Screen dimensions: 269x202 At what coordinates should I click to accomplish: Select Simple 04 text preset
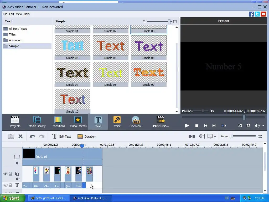(73, 47)
